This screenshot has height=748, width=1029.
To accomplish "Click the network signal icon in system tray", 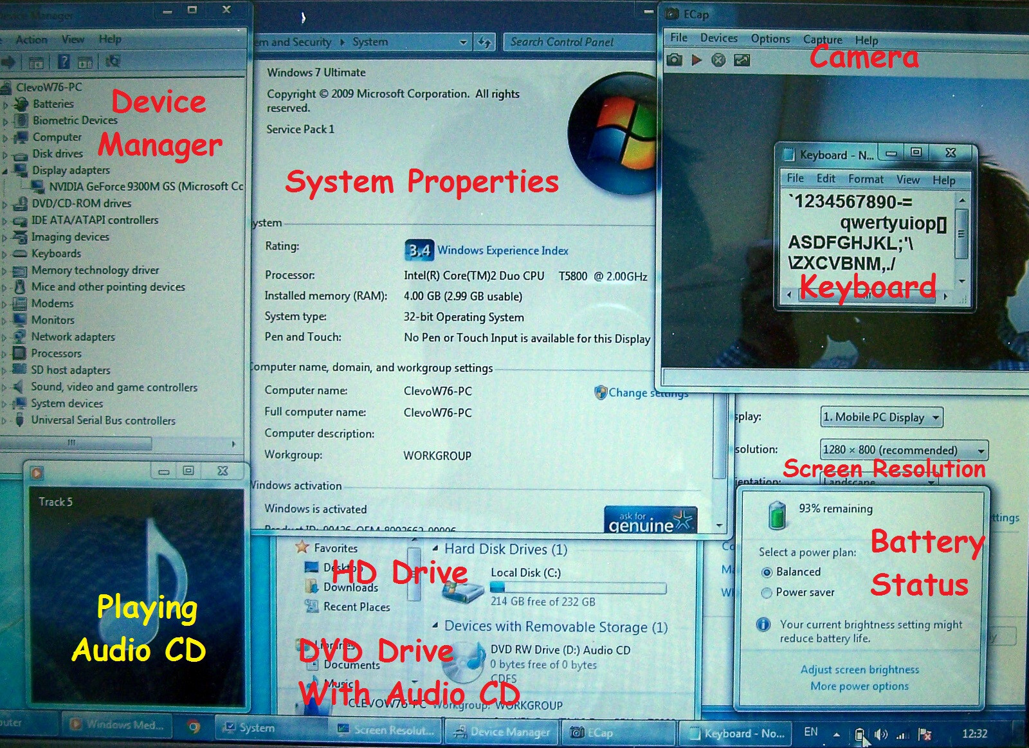I will (x=902, y=734).
